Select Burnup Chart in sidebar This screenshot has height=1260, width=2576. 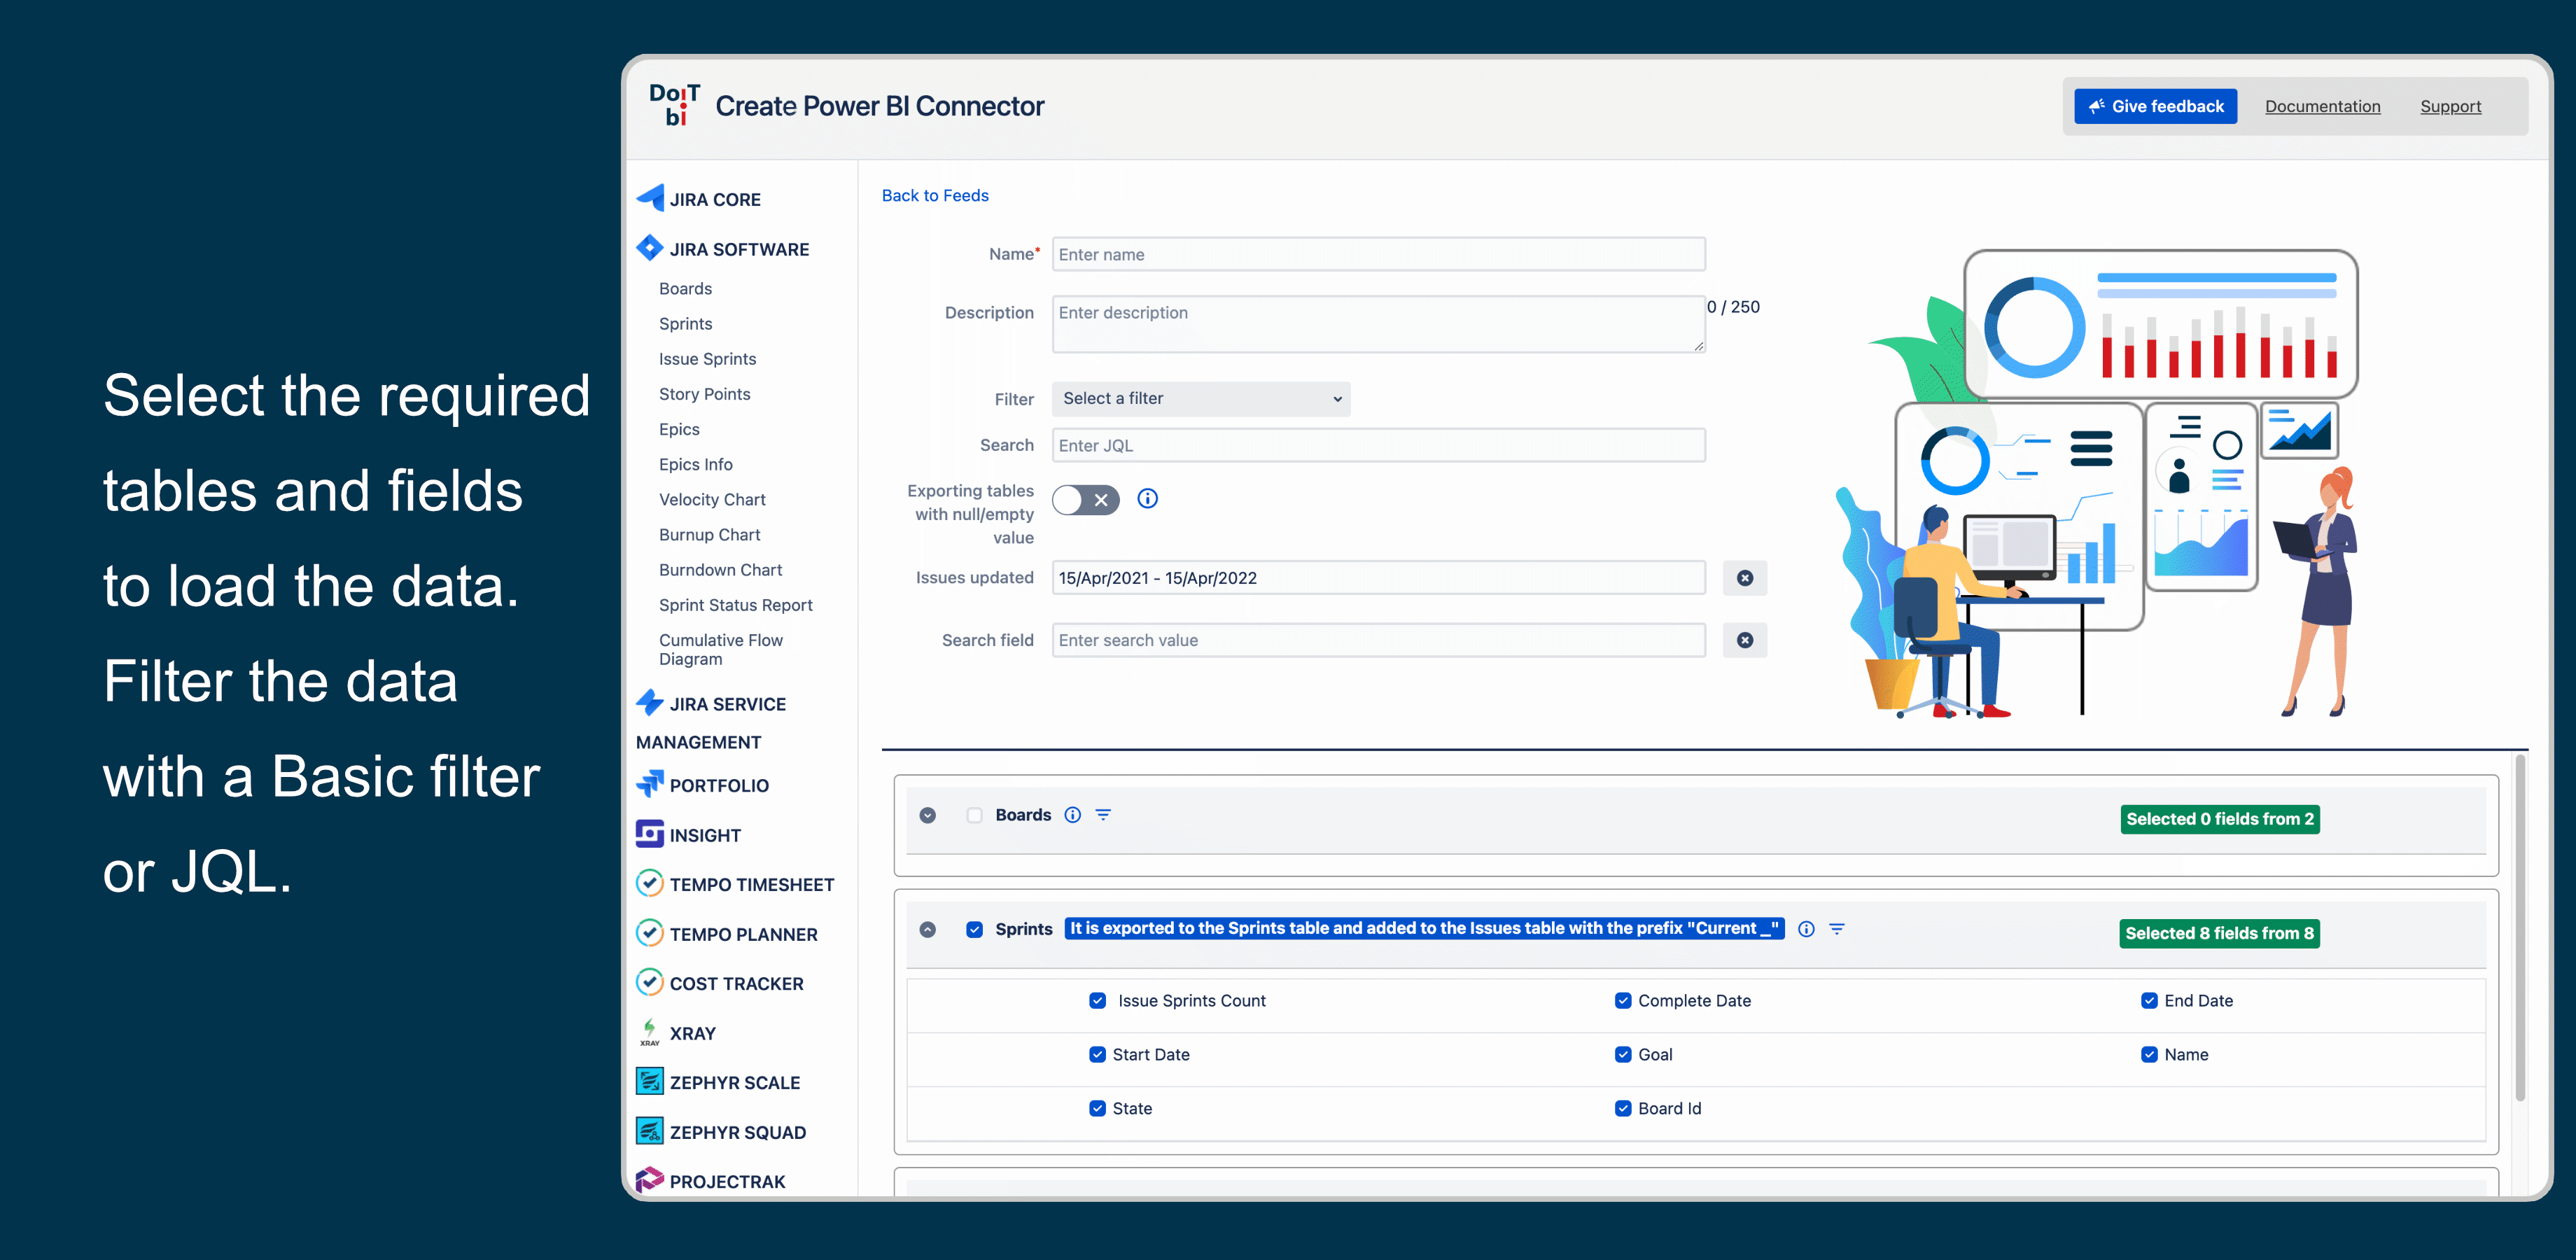pos(709,535)
